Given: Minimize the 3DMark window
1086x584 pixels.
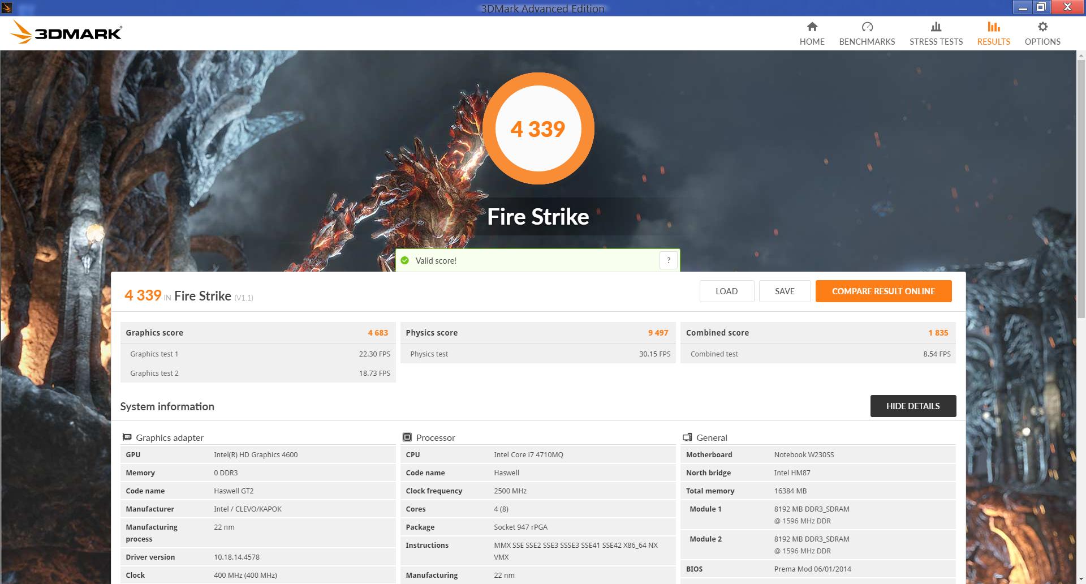Looking at the screenshot, I should tap(1023, 7).
